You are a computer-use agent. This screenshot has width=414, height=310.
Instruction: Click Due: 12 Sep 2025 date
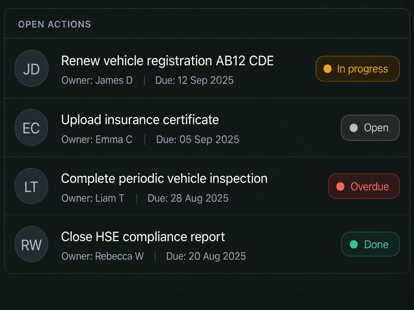[194, 80]
